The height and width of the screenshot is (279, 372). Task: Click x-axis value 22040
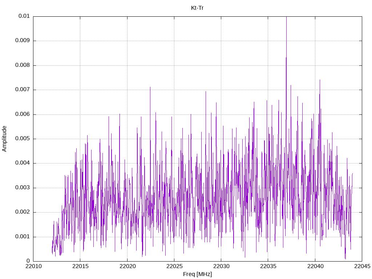tap(315, 266)
